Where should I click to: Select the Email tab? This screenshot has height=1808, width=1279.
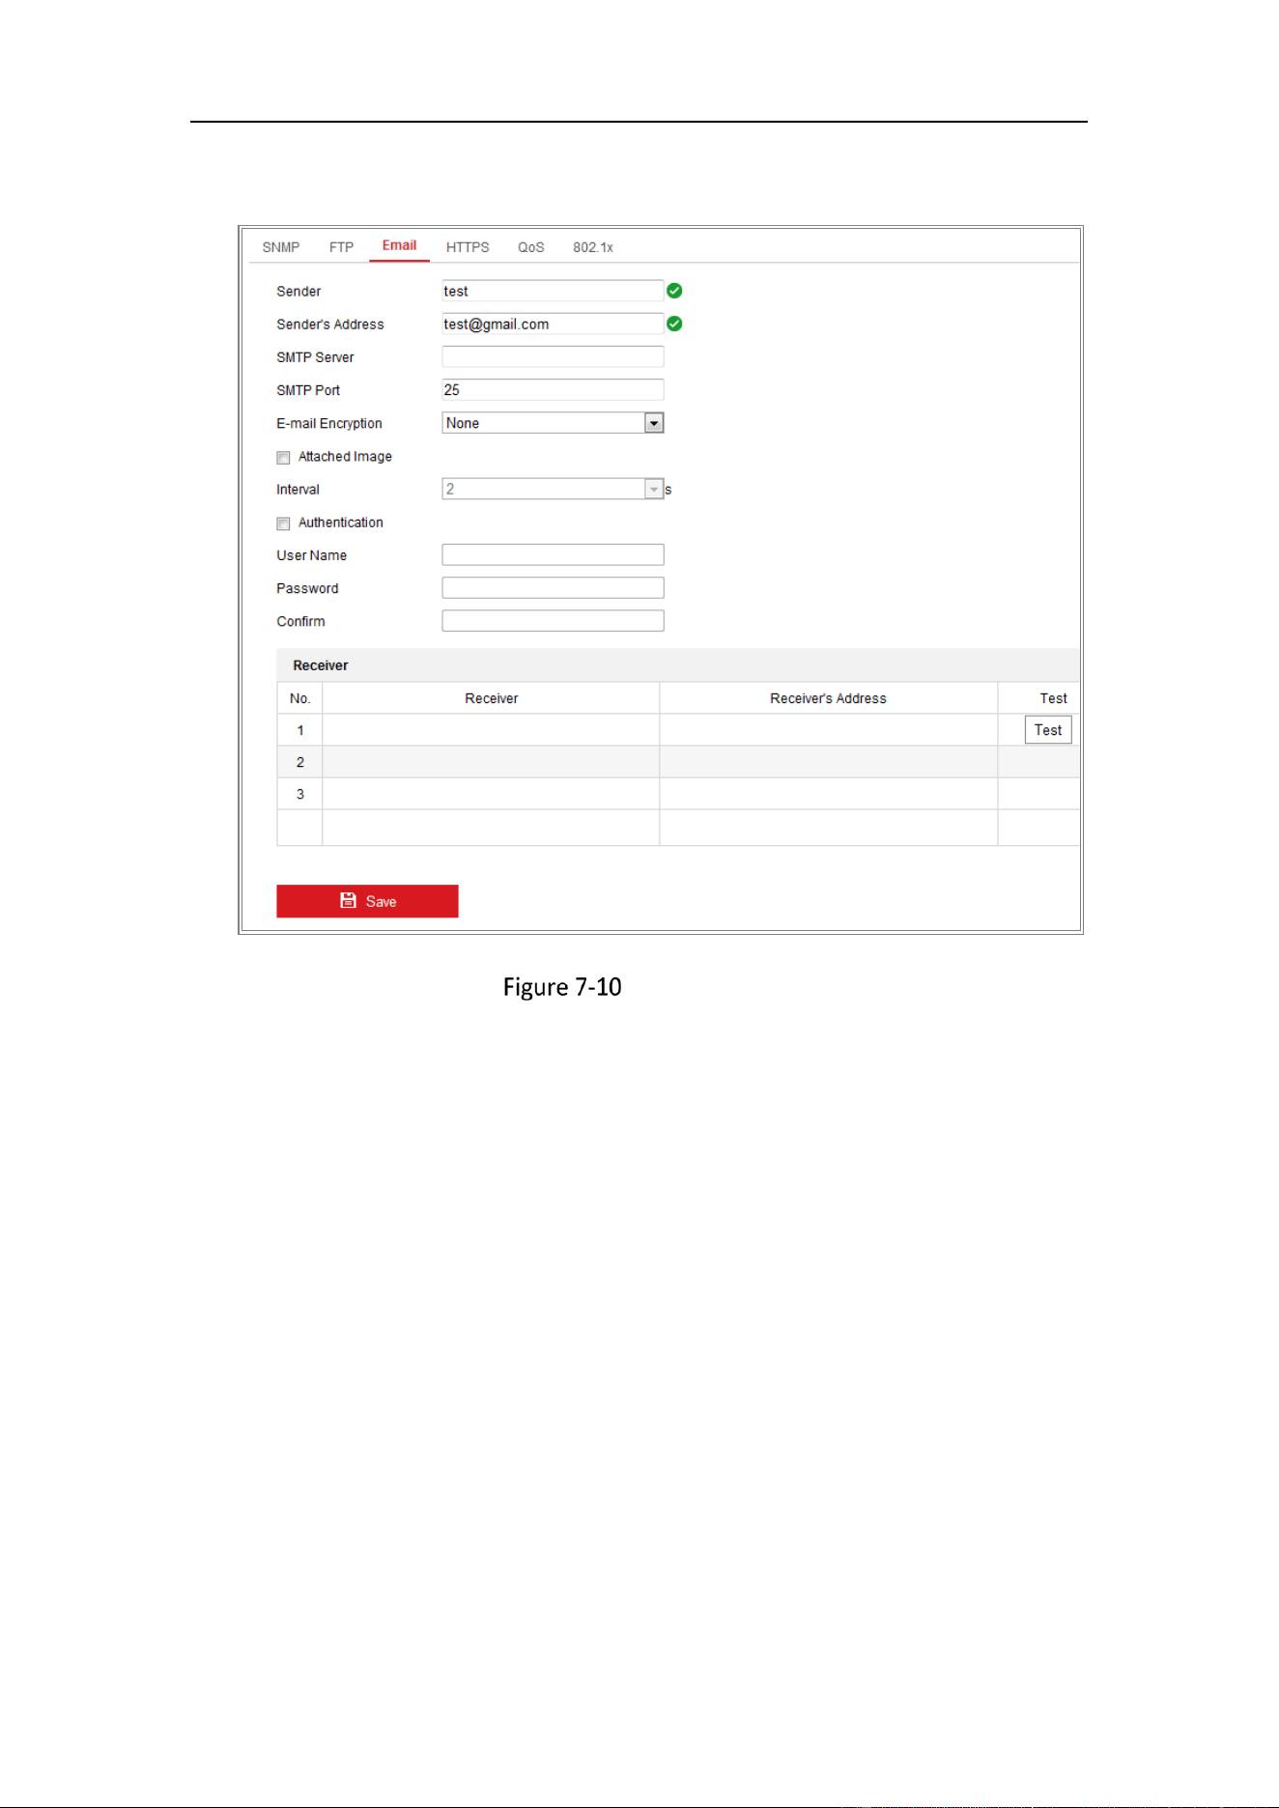399,245
